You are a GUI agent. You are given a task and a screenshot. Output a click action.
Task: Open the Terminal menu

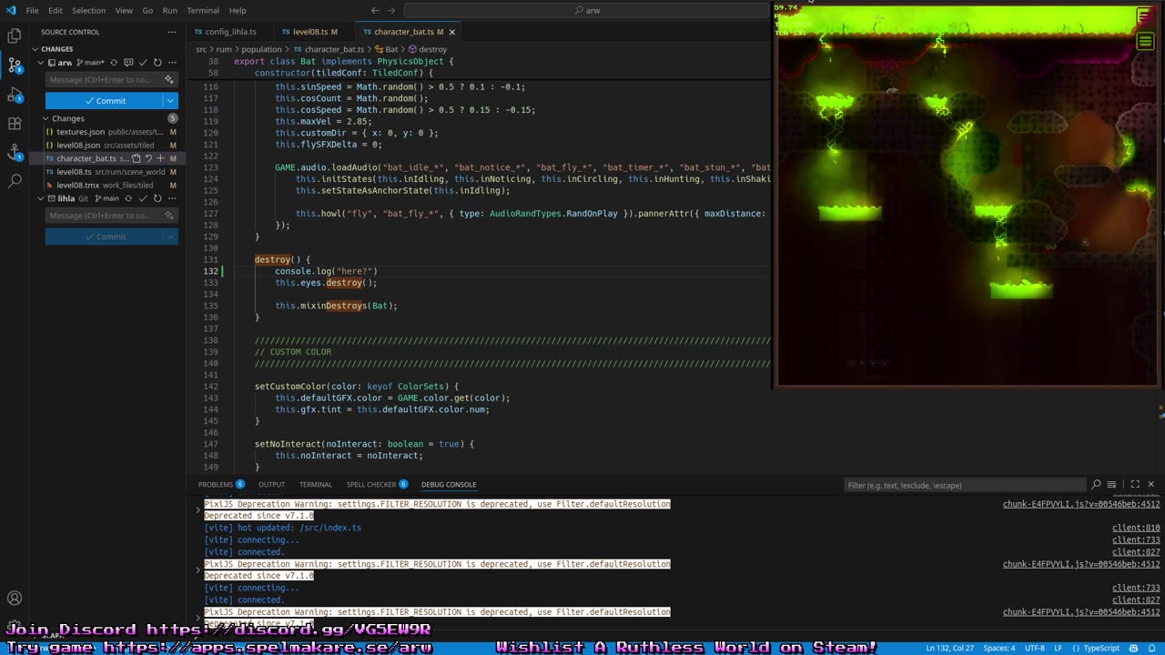(202, 10)
